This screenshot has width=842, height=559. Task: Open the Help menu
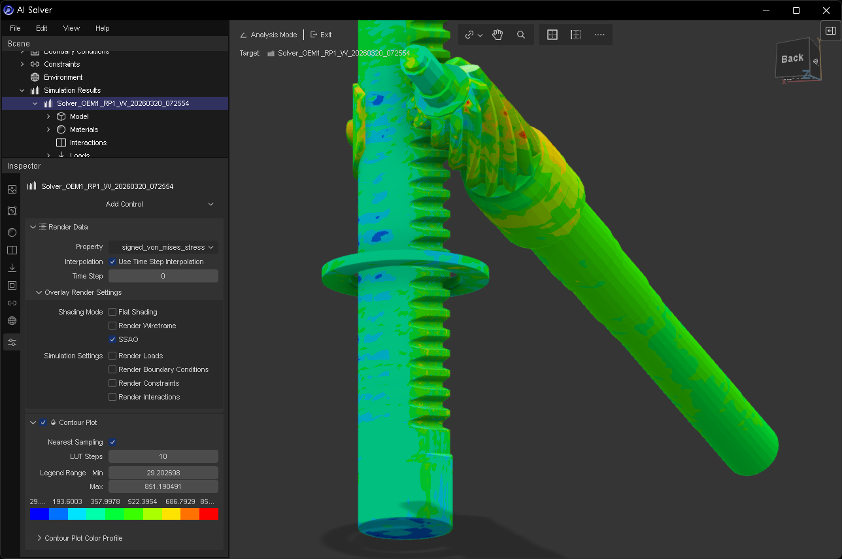(103, 28)
